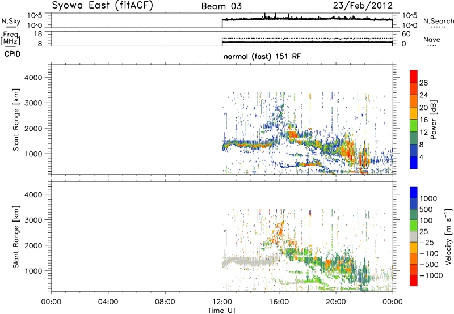454x314 pixels.
Task: Click the "28" power colorbar label
Action: pyautogui.click(x=423, y=83)
